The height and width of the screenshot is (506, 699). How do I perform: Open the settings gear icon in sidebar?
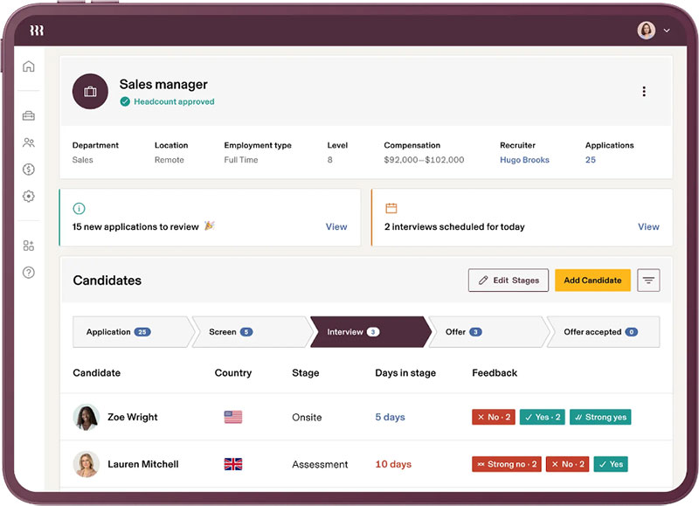point(29,196)
